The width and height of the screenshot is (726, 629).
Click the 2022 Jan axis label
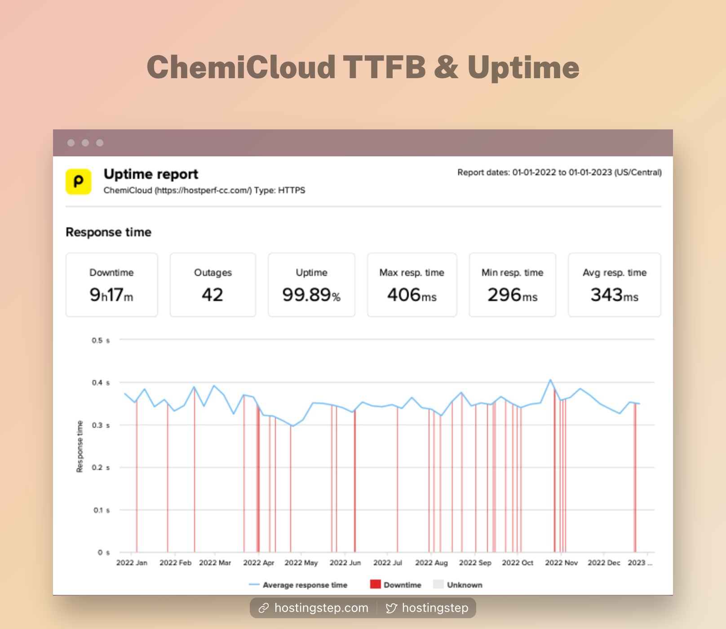[132, 563]
